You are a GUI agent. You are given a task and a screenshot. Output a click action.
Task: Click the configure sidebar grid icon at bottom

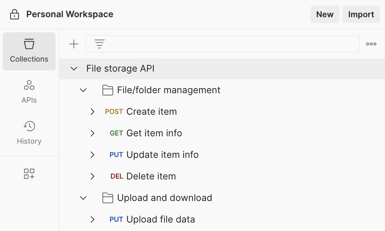coord(29,174)
